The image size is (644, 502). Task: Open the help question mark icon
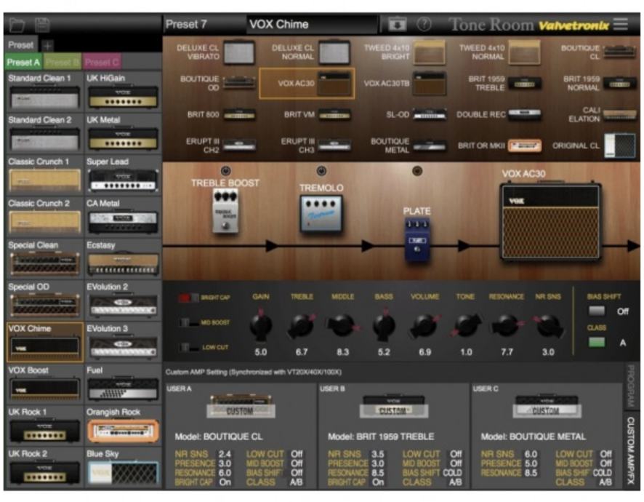point(424,24)
